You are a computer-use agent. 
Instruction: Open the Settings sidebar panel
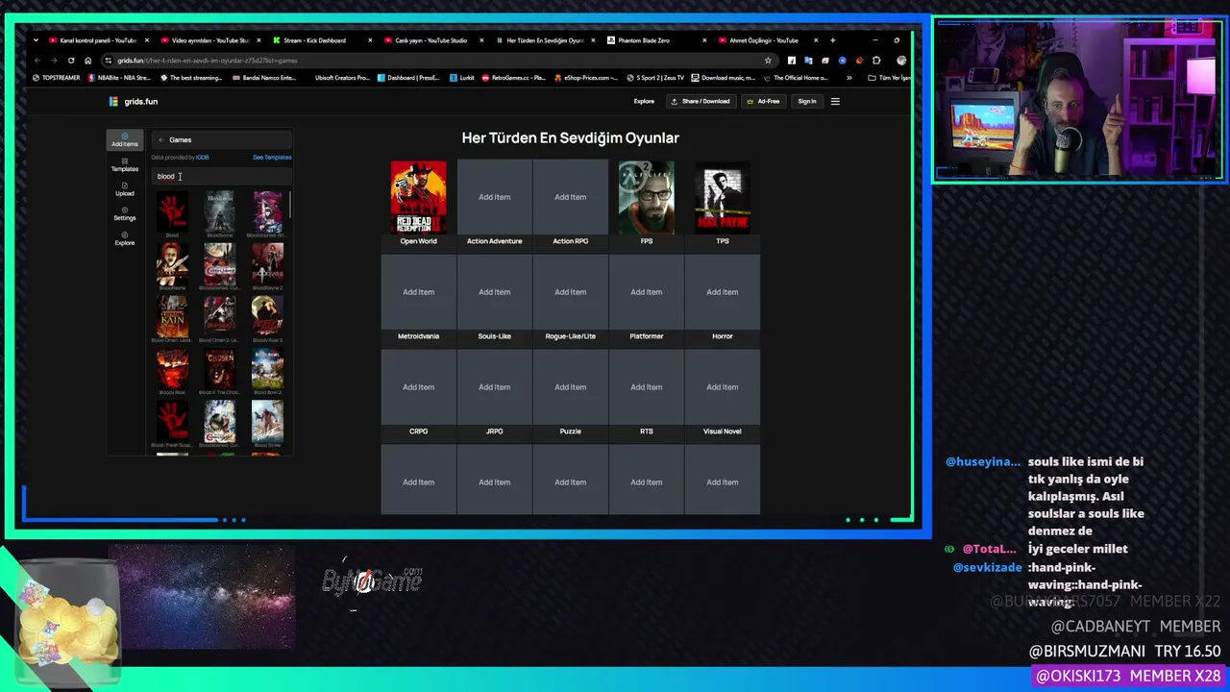(124, 213)
